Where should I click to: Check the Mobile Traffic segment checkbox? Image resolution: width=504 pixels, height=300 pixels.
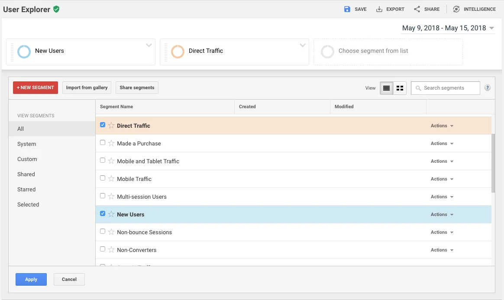coord(103,178)
